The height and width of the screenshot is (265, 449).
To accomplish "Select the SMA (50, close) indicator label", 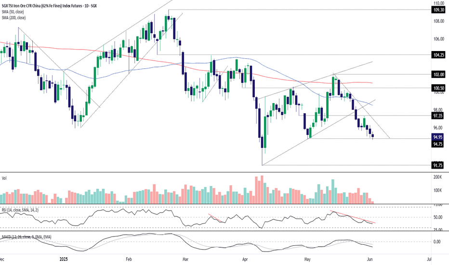I will coord(13,12).
